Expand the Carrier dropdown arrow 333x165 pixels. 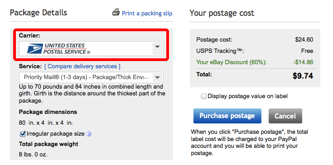(x=157, y=47)
